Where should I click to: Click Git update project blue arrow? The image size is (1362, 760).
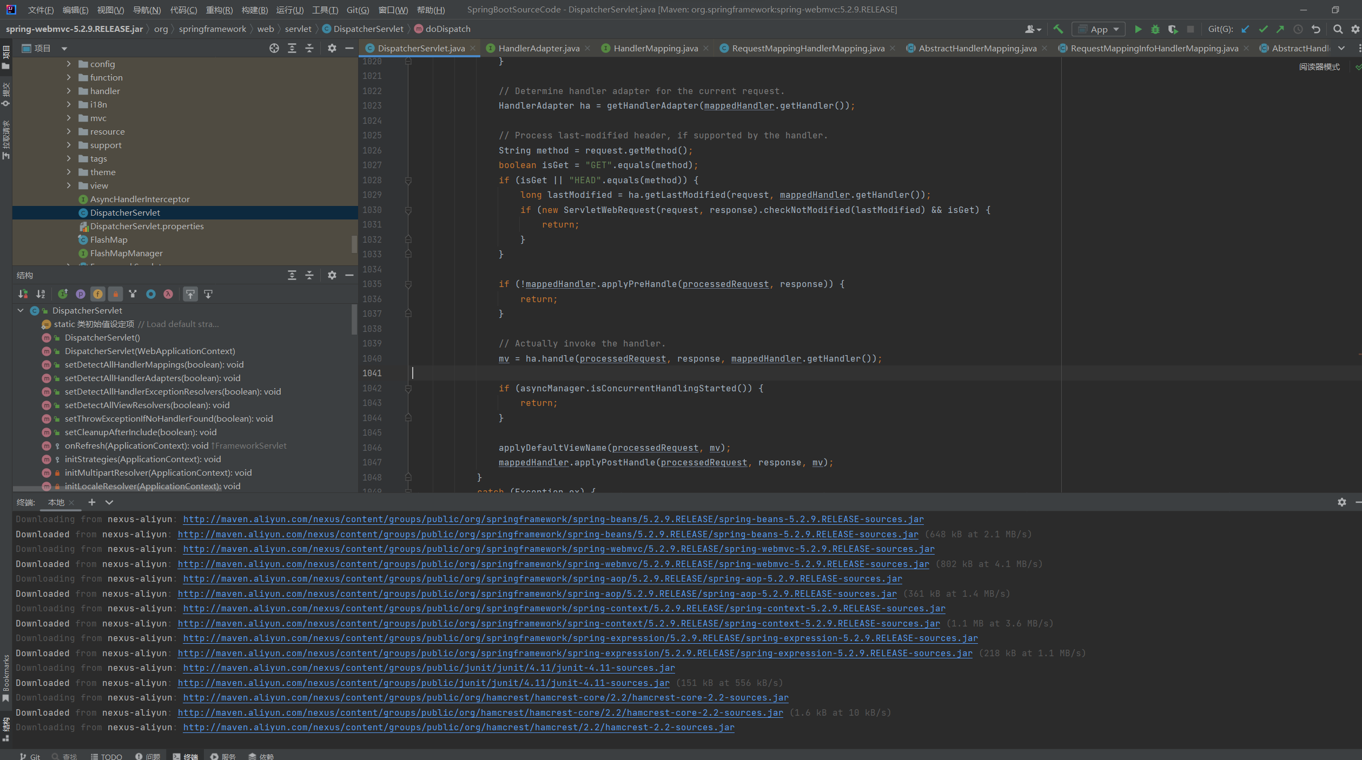[x=1245, y=29]
